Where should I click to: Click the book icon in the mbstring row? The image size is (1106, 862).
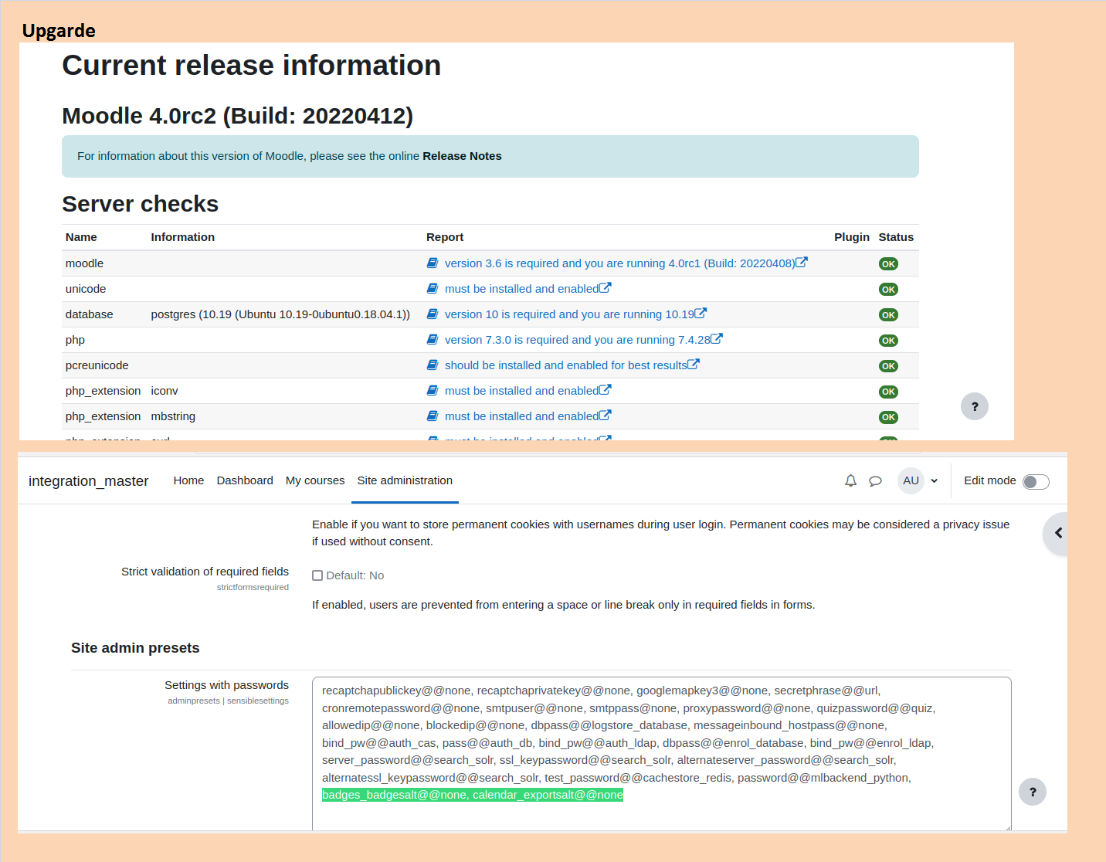point(433,416)
